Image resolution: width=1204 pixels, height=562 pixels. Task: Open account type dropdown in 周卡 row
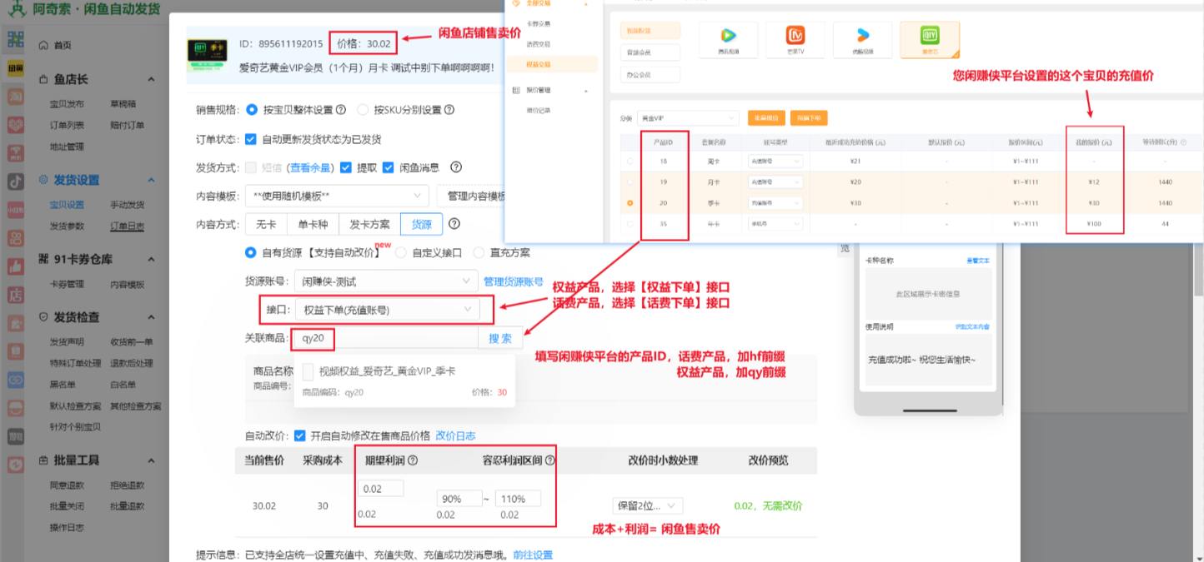tap(775, 161)
